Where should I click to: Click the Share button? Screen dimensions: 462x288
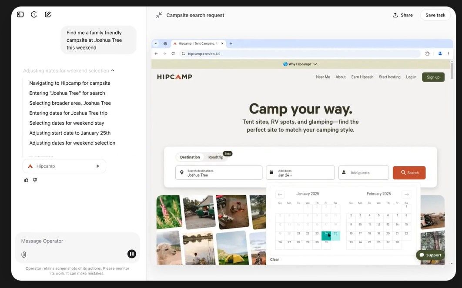click(x=403, y=15)
